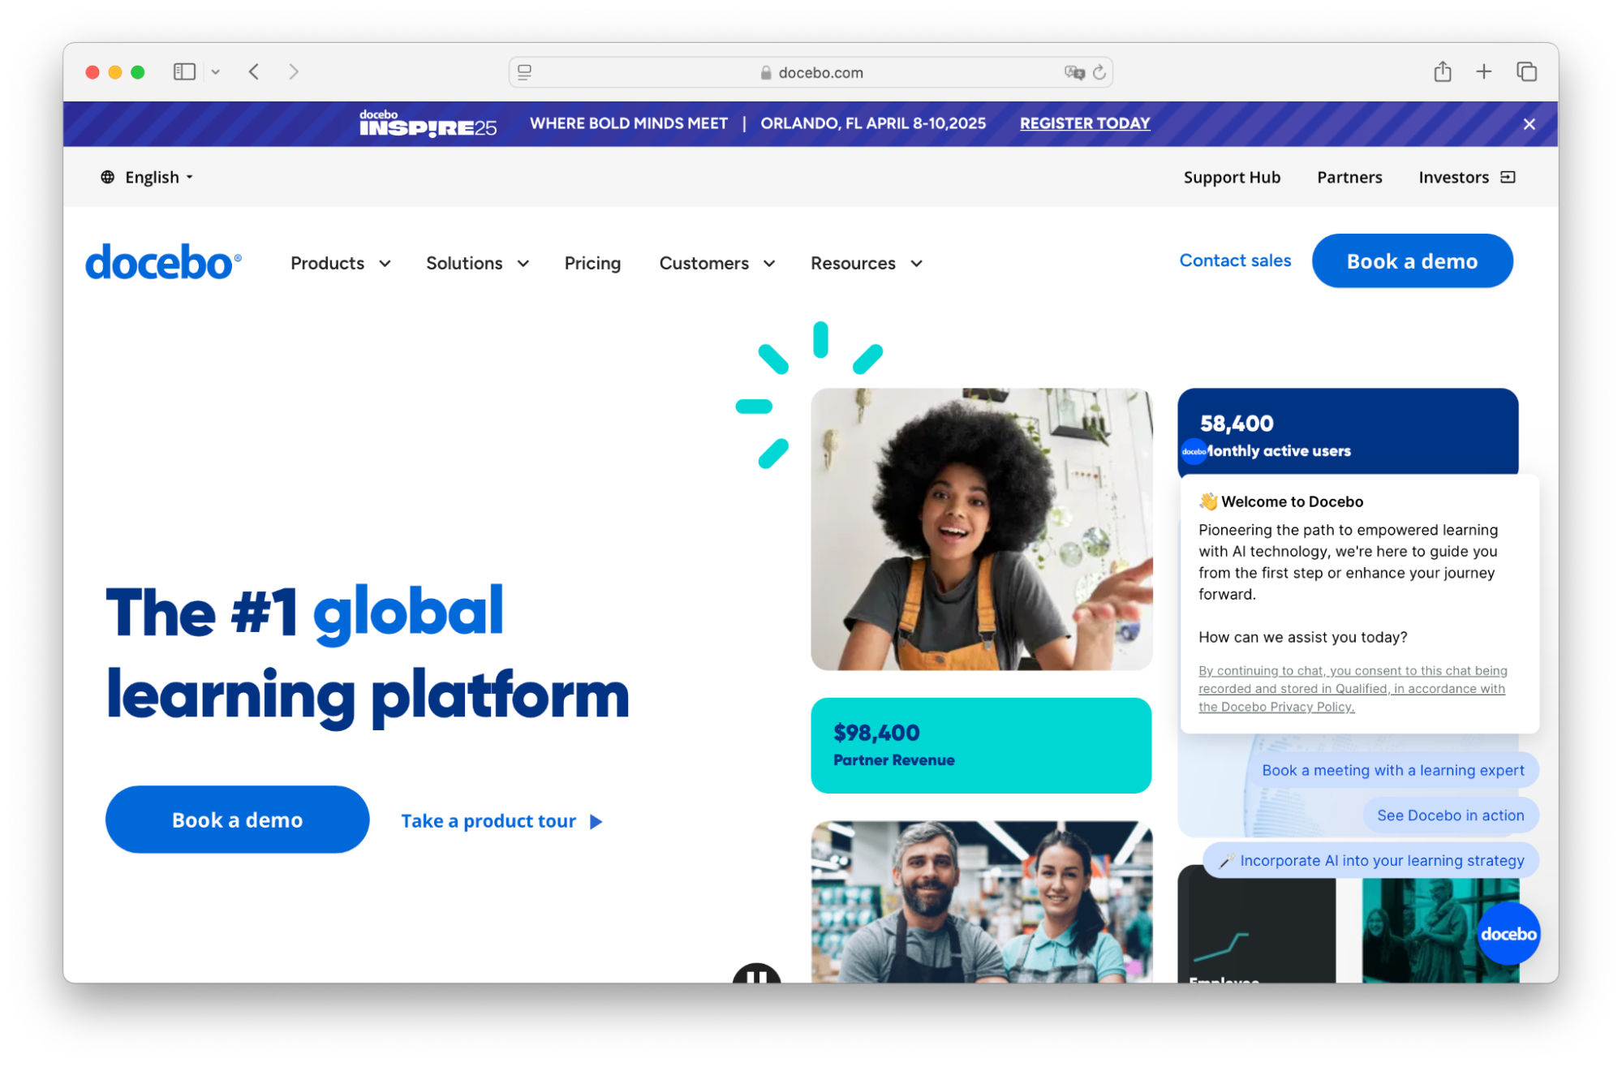This screenshot has width=1622, height=1067.
Task: Expand the Solutions menu
Action: (x=478, y=263)
